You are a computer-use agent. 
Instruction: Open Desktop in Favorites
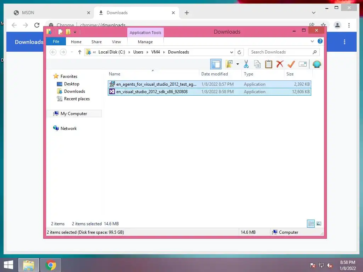click(72, 84)
